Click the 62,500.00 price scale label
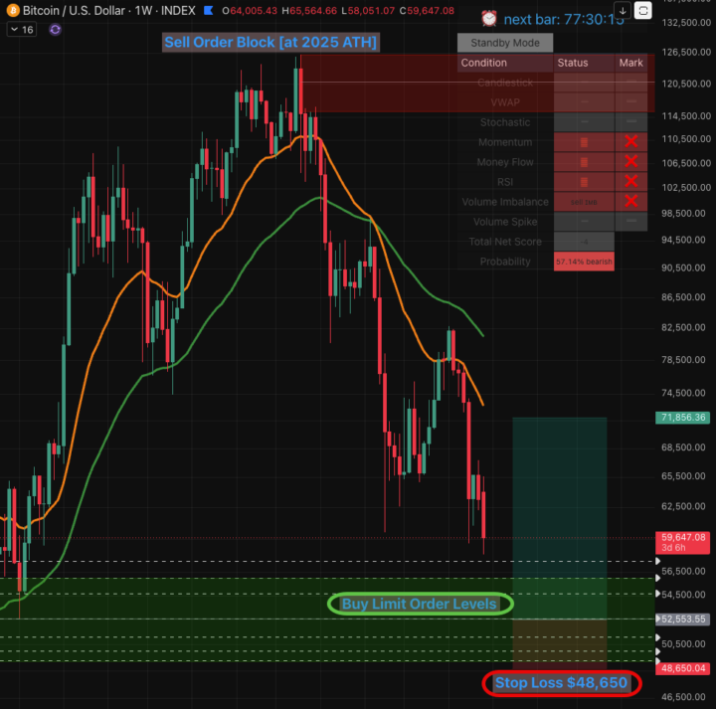Screen dimensions: 716x709 683,506
